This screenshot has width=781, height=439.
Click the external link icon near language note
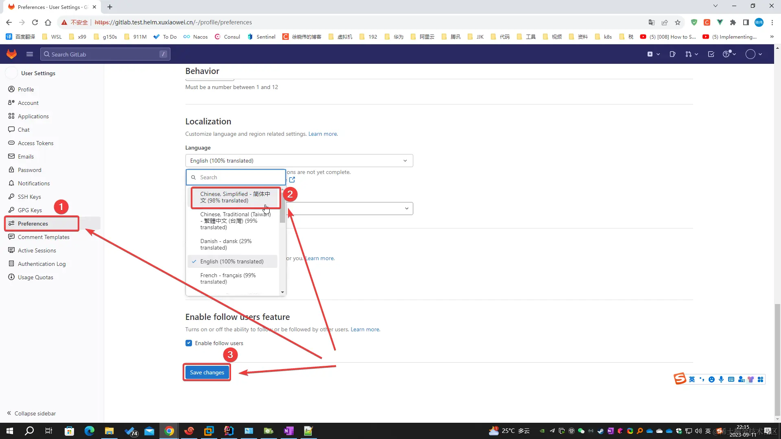click(292, 180)
